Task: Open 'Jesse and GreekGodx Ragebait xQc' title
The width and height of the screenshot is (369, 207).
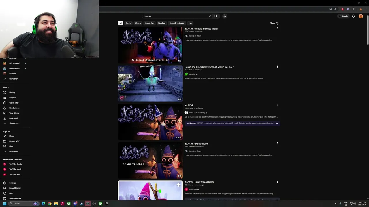Action: (x=209, y=67)
